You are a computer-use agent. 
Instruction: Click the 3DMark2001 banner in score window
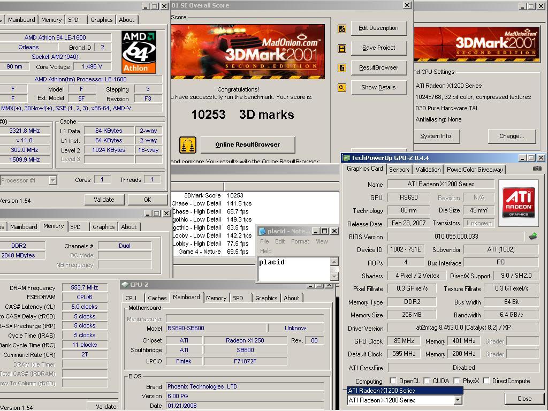coord(248,51)
